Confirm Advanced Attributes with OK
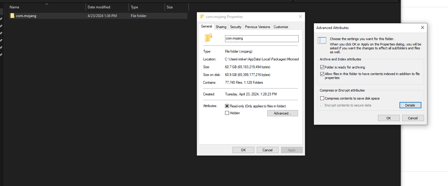 pyautogui.click(x=388, y=118)
